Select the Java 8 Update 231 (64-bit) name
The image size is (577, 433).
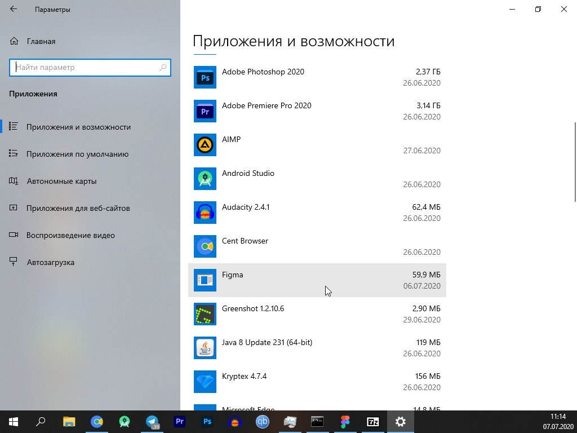pyautogui.click(x=267, y=342)
